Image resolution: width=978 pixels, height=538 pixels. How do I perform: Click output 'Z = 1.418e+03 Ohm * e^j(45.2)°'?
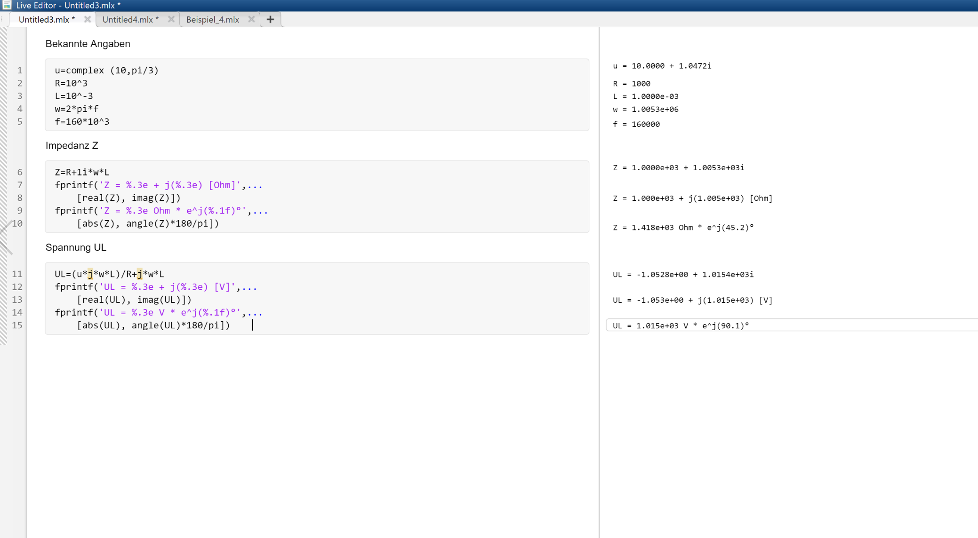pyautogui.click(x=683, y=228)
